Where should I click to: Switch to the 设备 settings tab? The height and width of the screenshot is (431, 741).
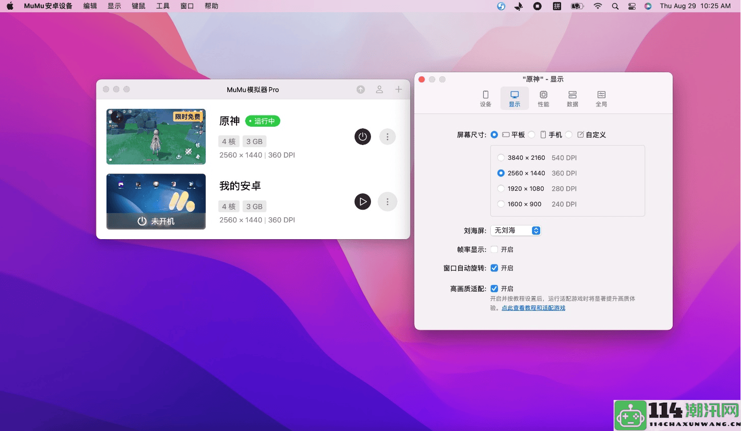click(486, 99)
